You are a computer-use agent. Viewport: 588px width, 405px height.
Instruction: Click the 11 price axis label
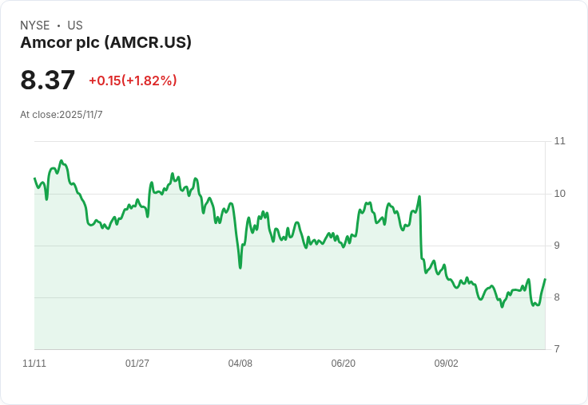click(x=559, y=141)
